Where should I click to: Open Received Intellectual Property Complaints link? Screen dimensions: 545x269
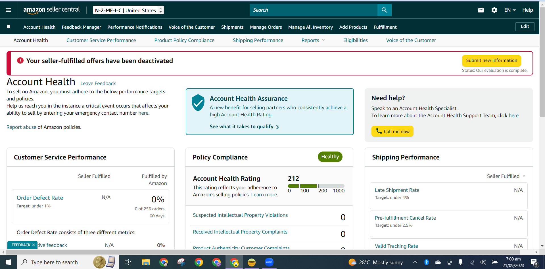[240, 232]
